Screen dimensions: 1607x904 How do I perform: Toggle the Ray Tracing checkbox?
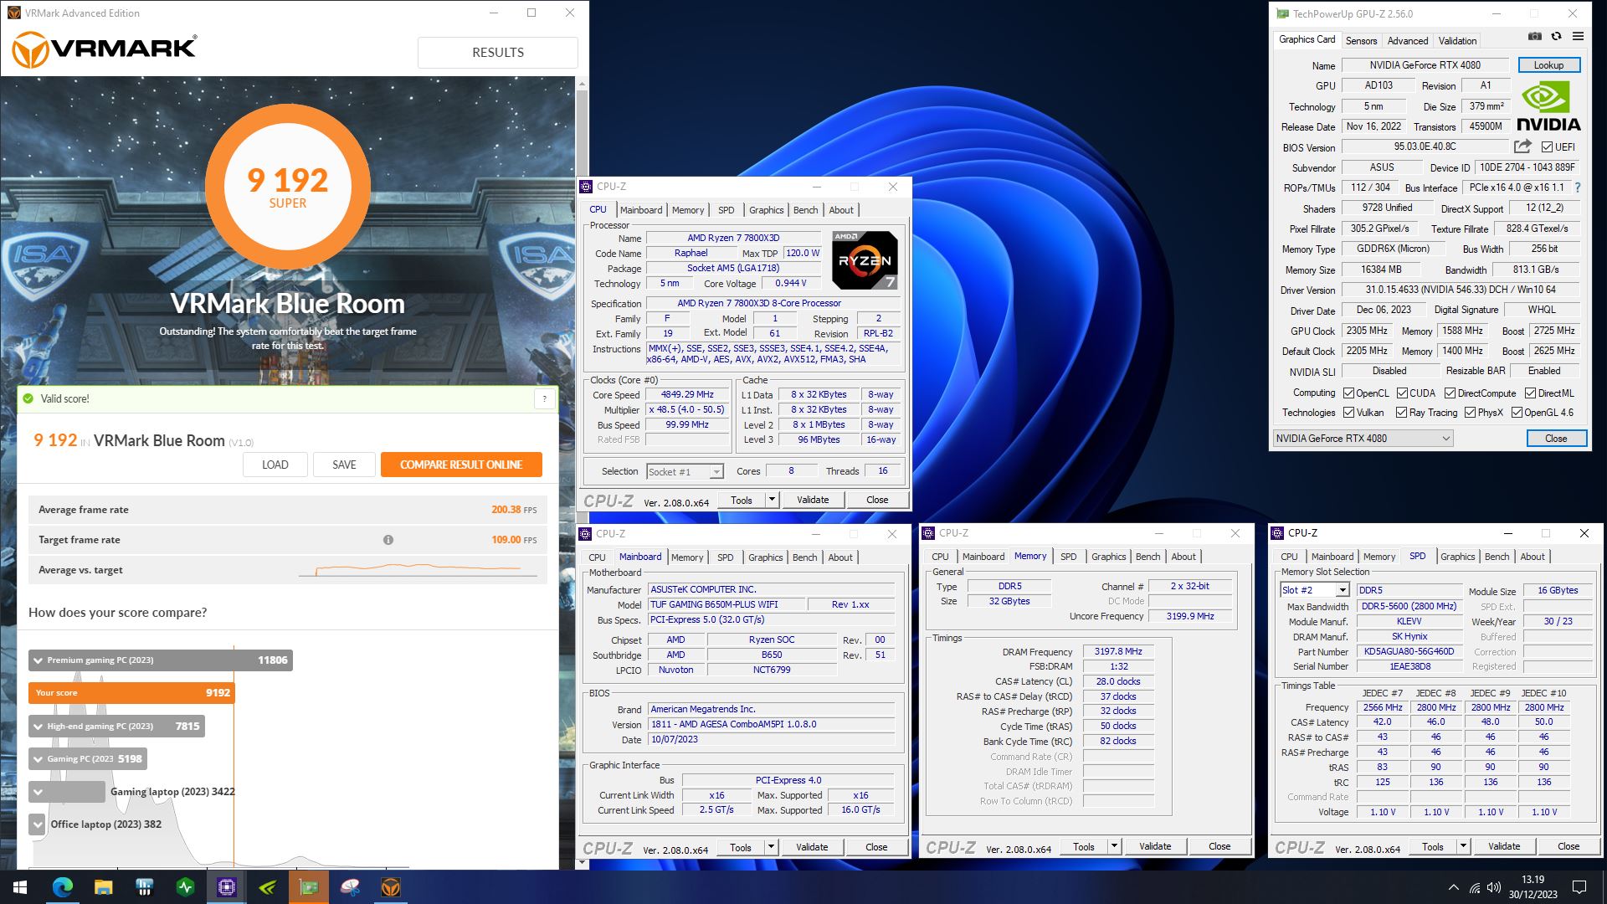pyautogui.click(x=1401, y=413)
